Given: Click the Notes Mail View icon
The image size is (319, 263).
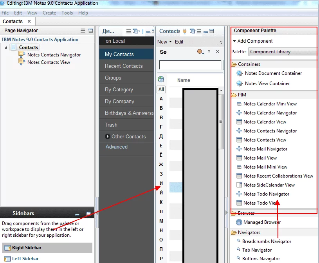Looking at the screenshot, I should [x=240, y=158].
